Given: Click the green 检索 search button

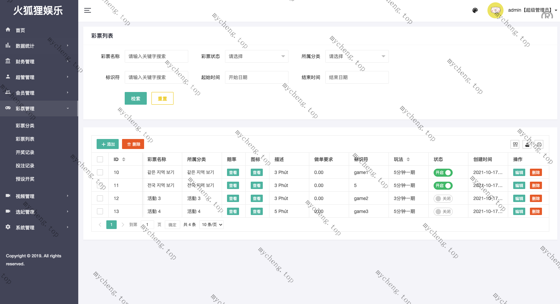Looking at the screenshot, I should point(135,98).
